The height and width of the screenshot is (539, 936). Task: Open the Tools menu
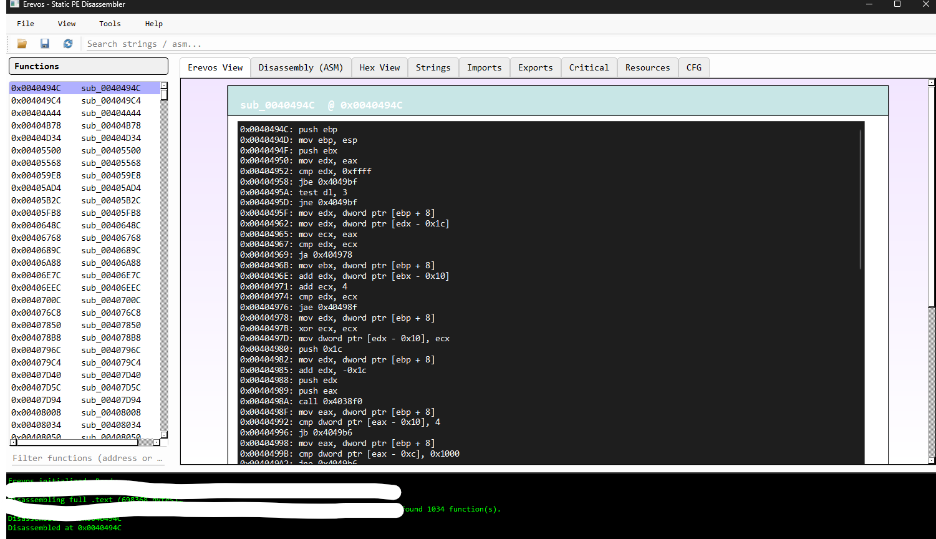(110, 24)
